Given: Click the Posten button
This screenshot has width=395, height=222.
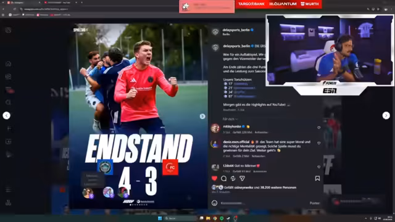Looking at the screenshot, I should tap(315, 203).
